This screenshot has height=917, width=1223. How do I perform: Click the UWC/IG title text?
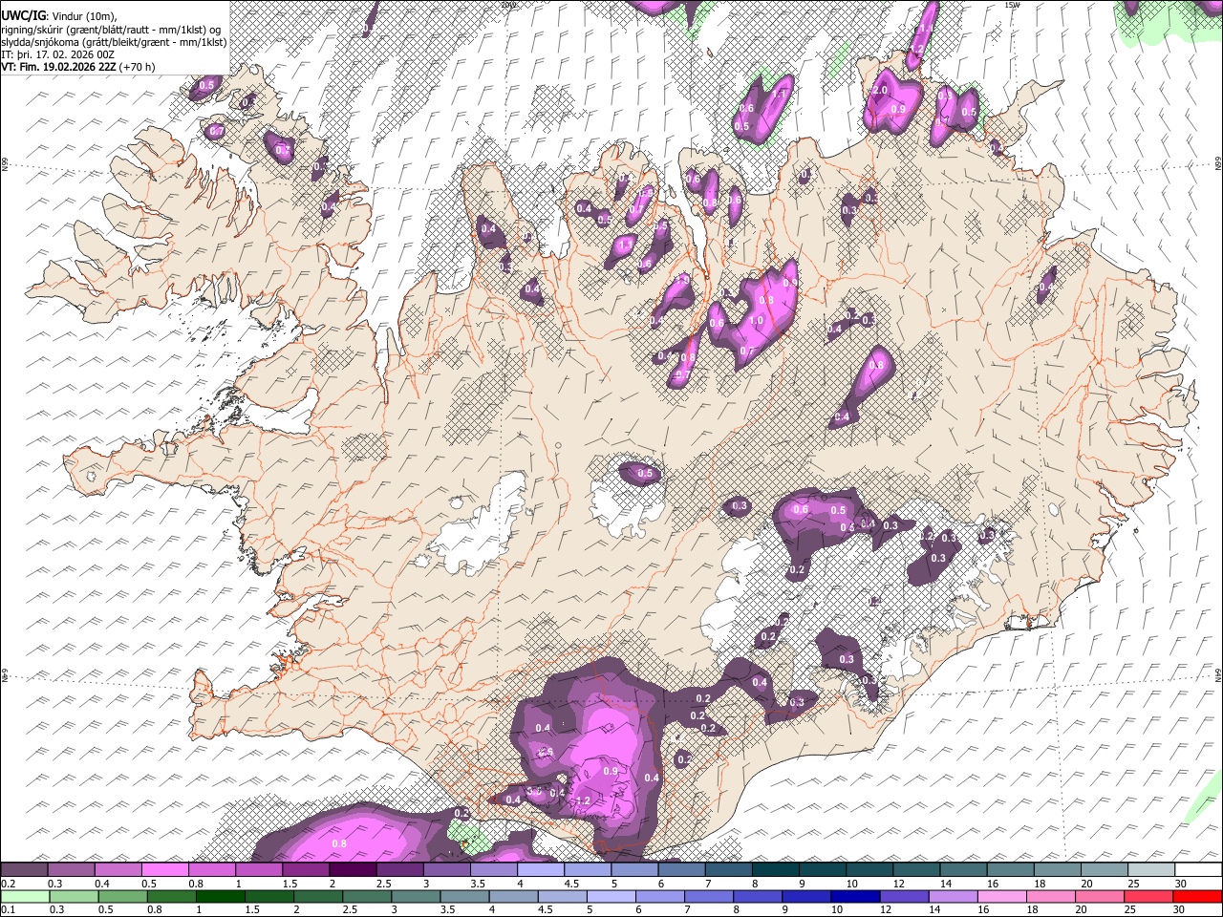coord(23,14)
